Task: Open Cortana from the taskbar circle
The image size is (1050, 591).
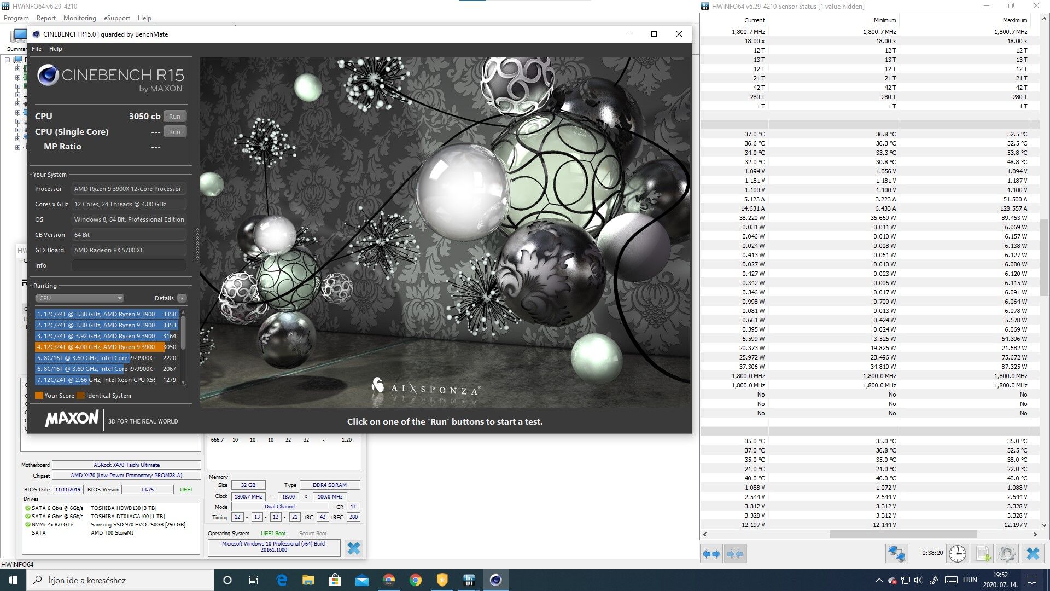Action: pos(227,580)
